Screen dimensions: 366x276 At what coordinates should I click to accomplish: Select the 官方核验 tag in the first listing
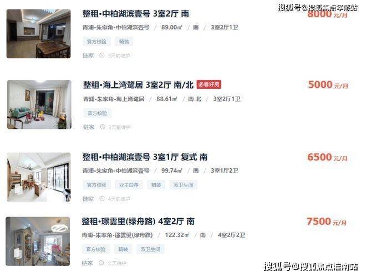click(96, 42)
